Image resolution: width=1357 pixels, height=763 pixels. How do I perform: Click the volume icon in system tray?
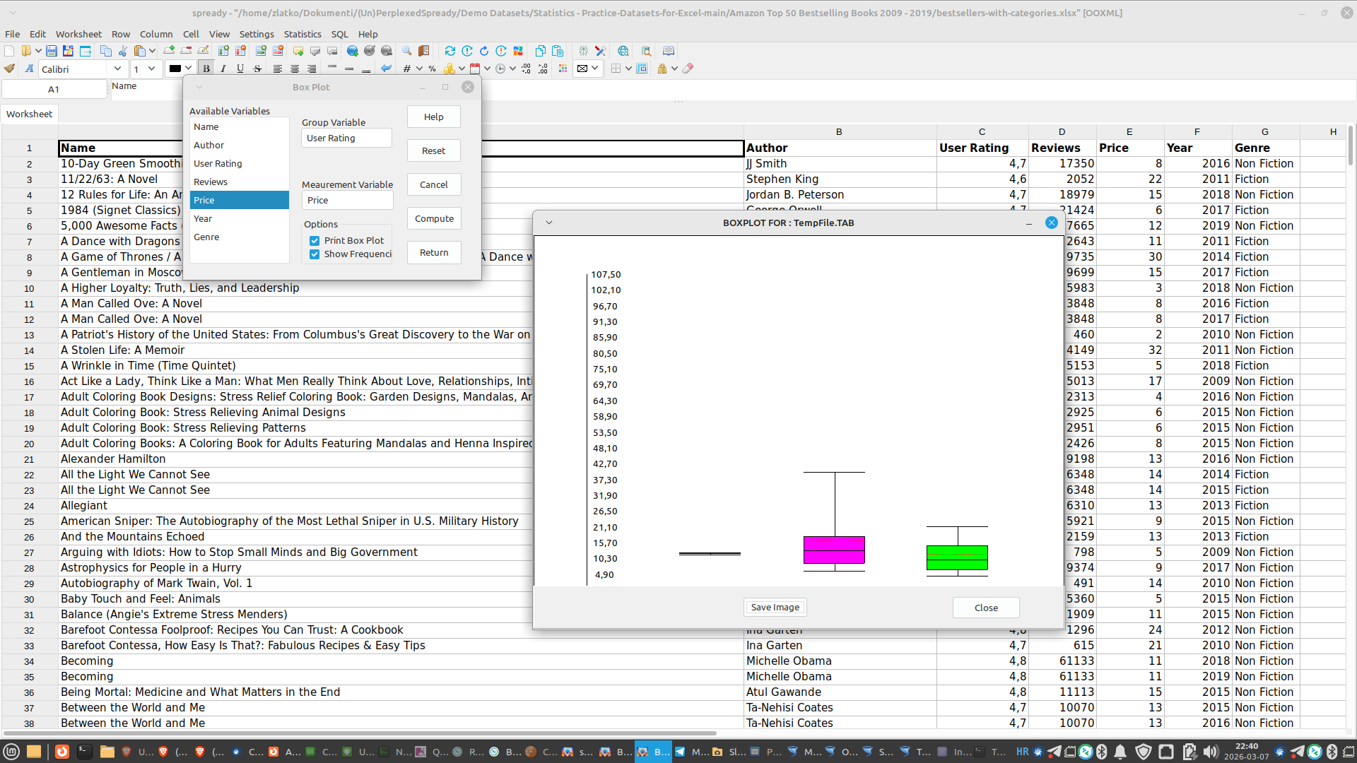pyautogui.click(x=1210, y=752)
